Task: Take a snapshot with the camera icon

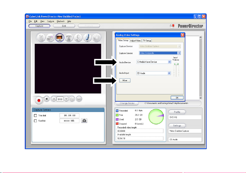Action: pos(84,120)
